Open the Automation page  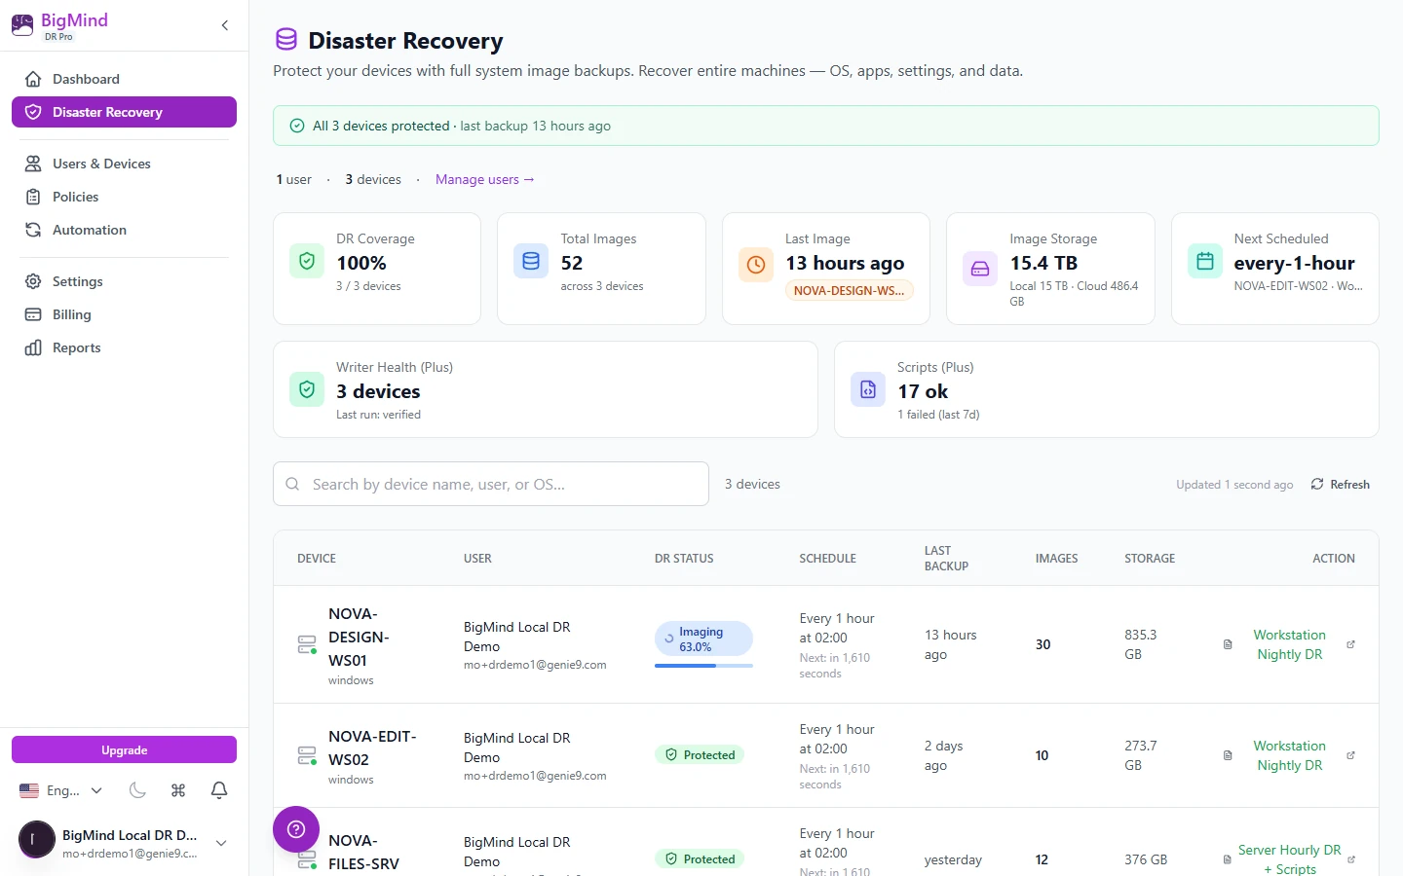pos(124,230)
